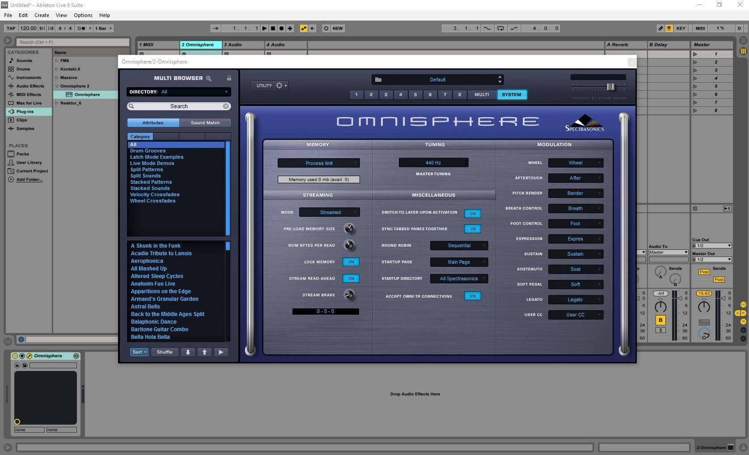The image size is (749, 455).
Task: Toggle the Omnisphere device activator button
Action: coord(15,356)
